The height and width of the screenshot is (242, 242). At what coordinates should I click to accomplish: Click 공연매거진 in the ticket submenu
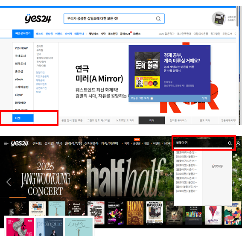pos(41,88)
